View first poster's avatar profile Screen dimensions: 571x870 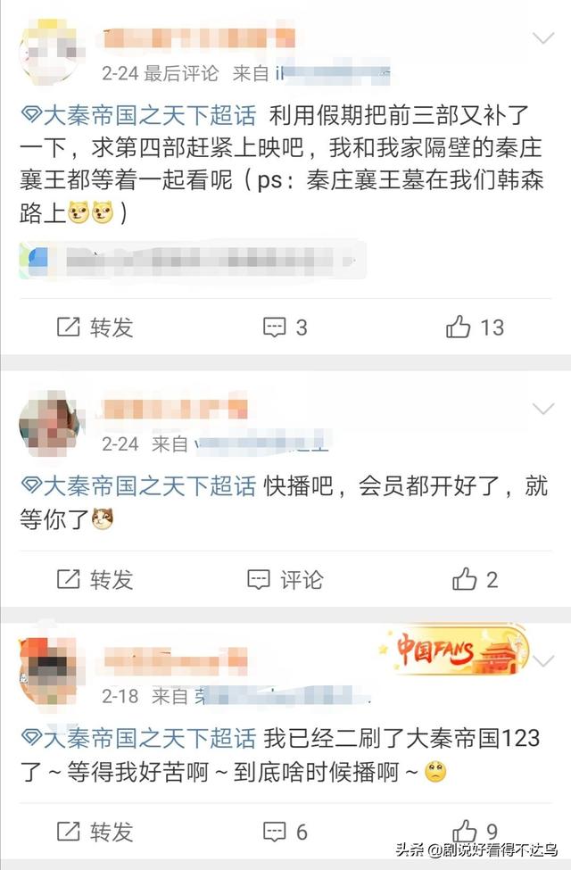click(x=51, y=51)
